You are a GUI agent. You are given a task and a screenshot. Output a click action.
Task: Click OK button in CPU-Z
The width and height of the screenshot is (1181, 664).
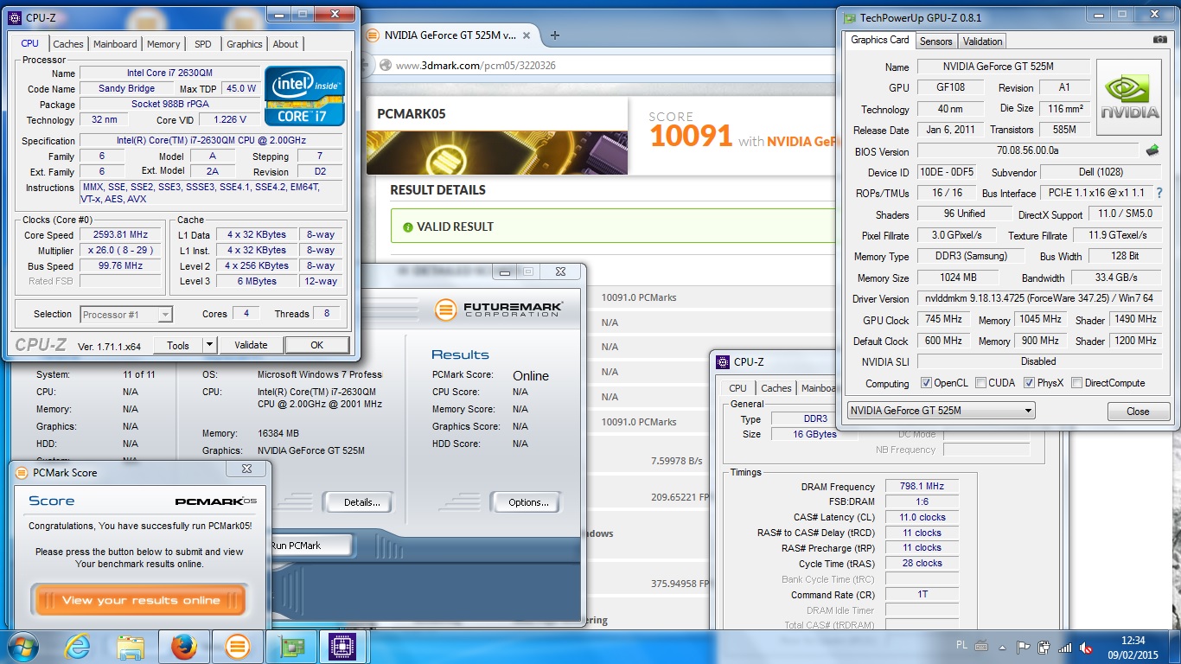[x=316, y=345]
